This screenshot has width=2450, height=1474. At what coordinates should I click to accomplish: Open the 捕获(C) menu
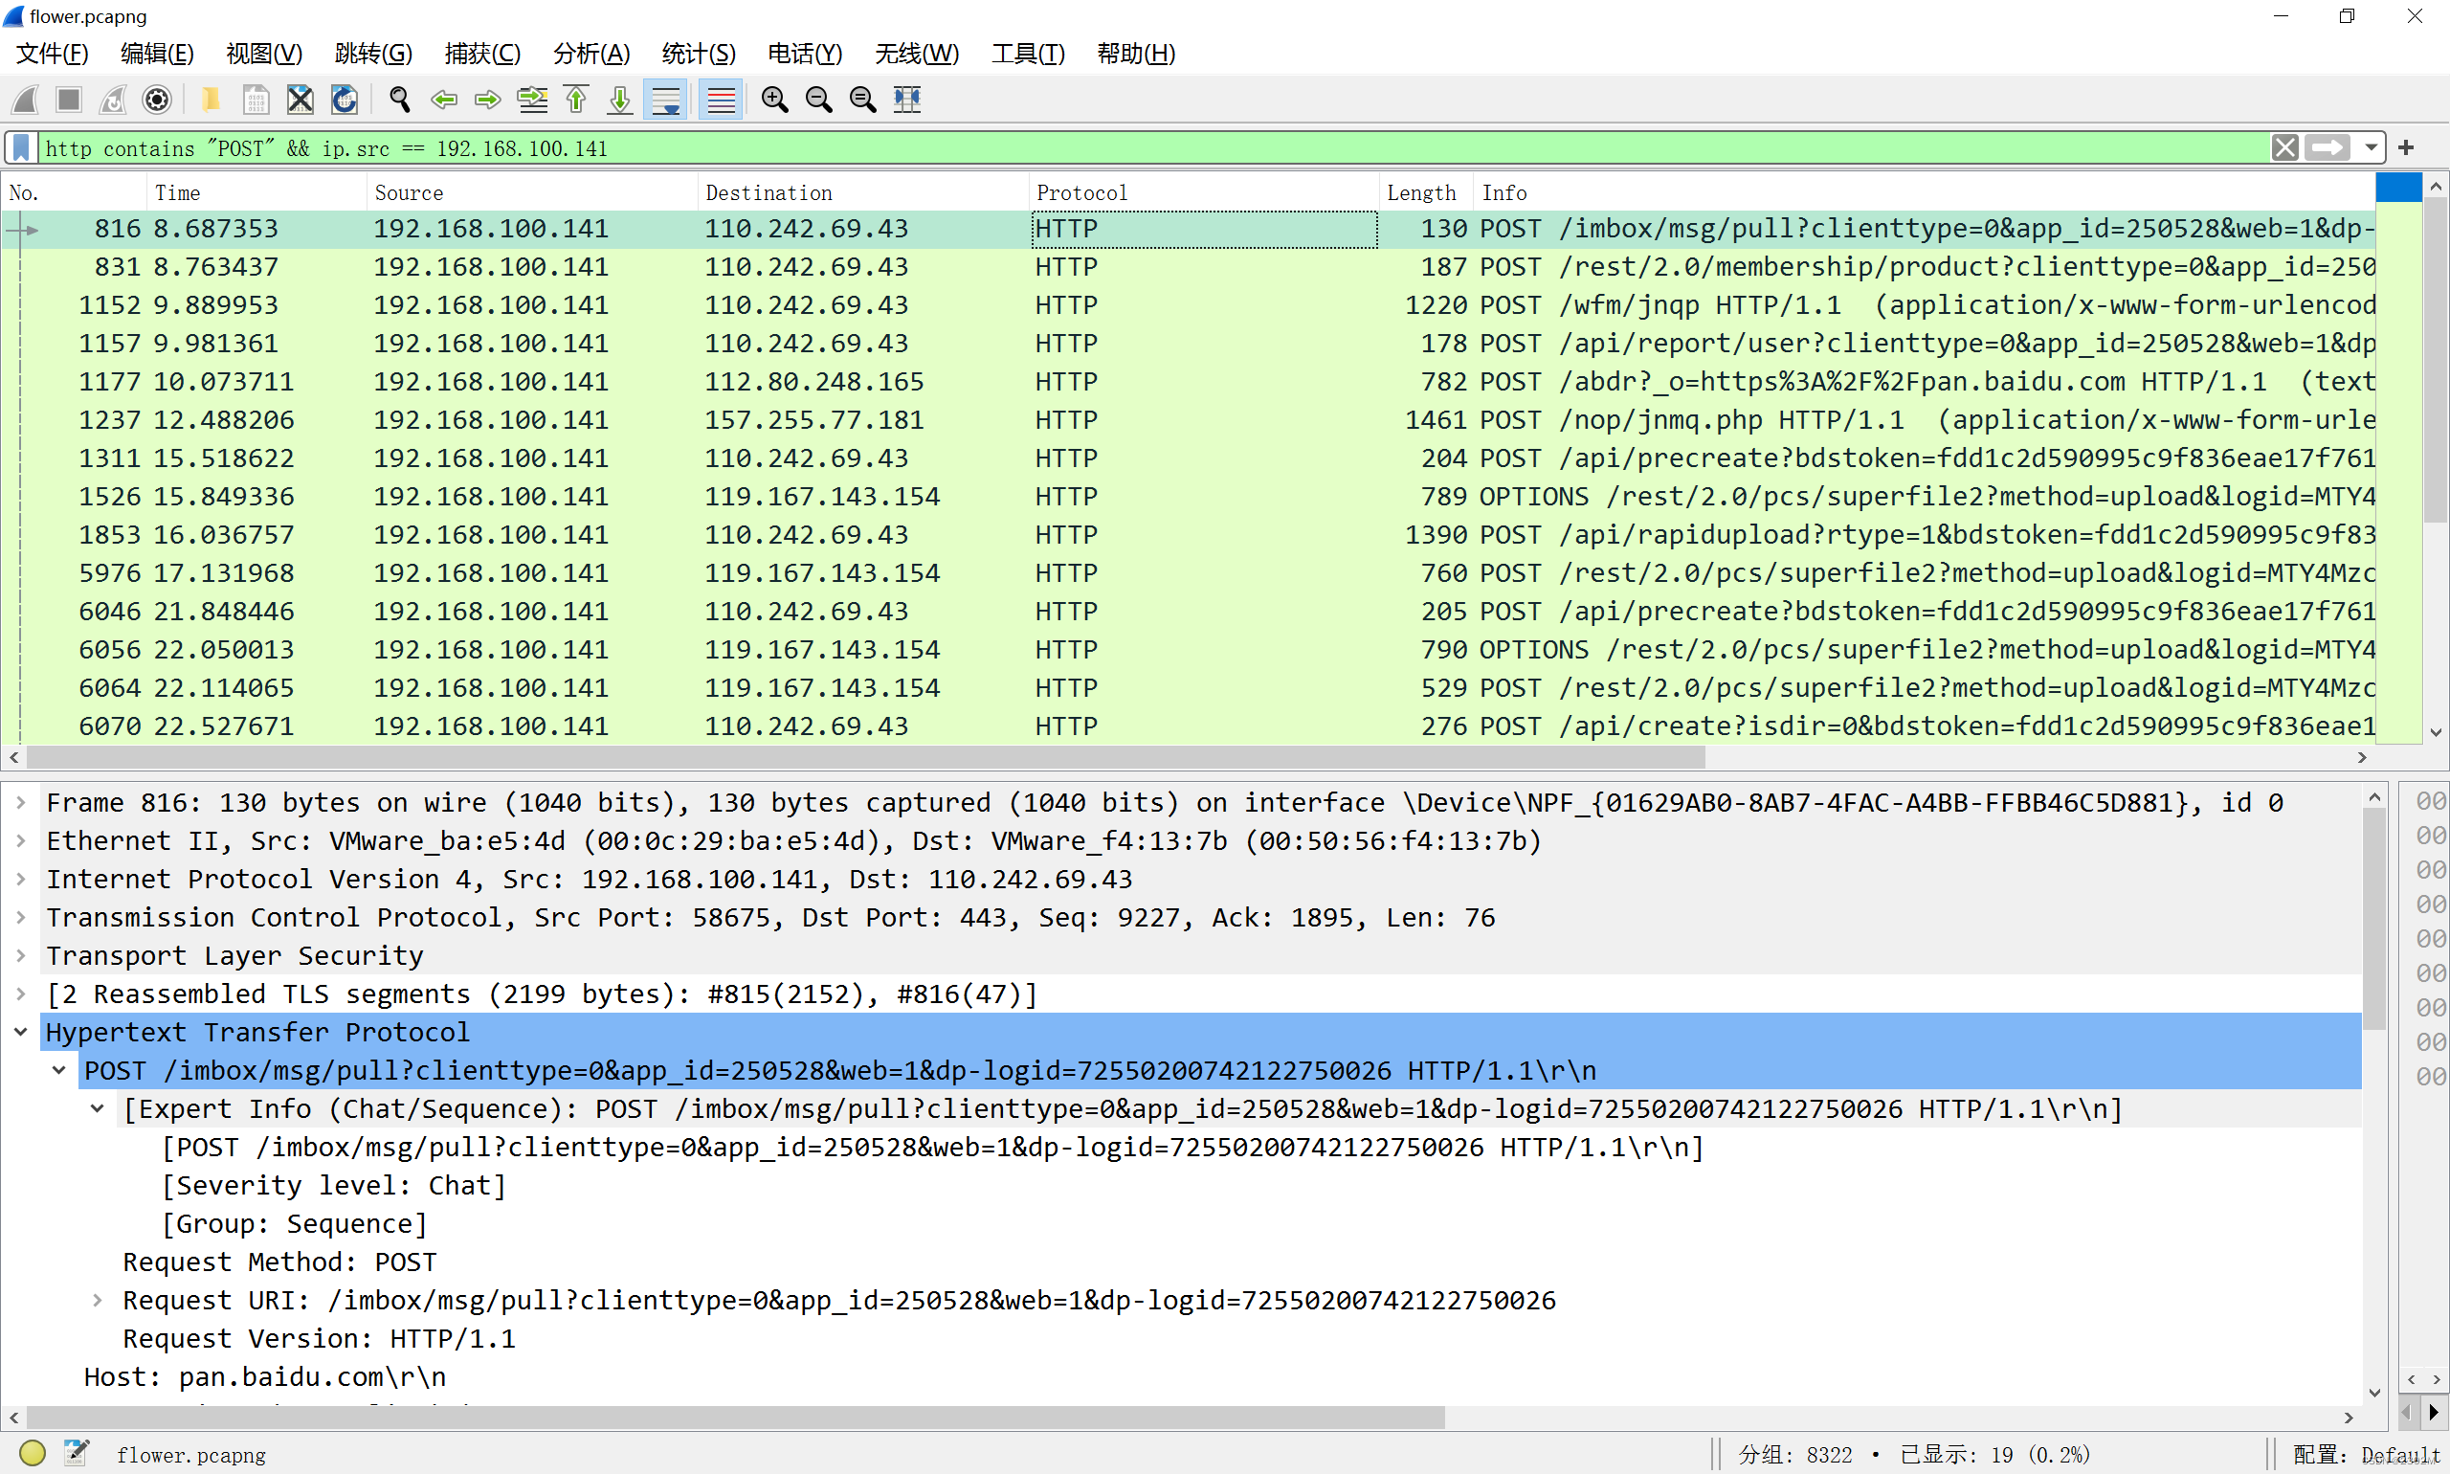[x=482, y=54]
